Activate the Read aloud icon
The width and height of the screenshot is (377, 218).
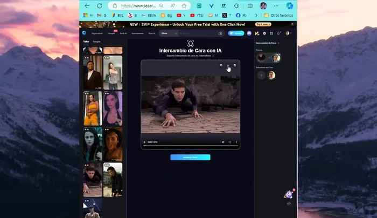coord(173,6)
